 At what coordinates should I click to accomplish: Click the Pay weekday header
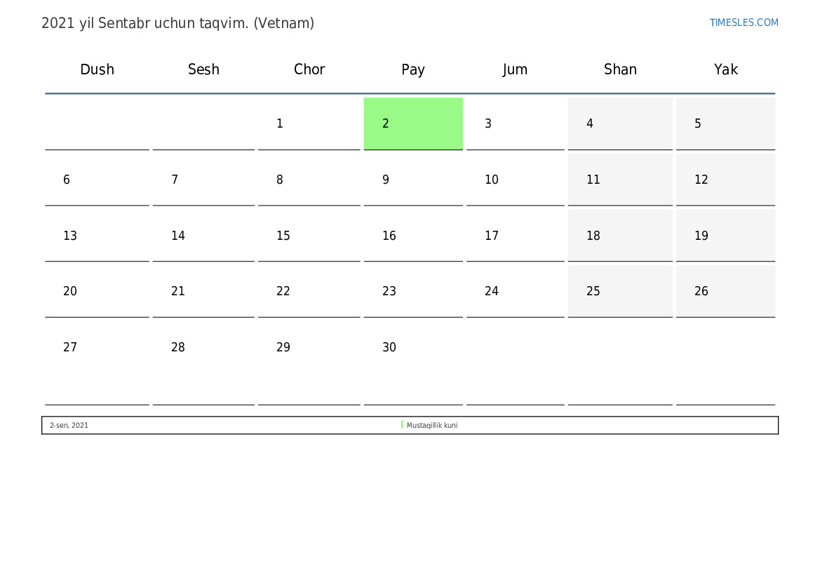[x=412, y=69]
